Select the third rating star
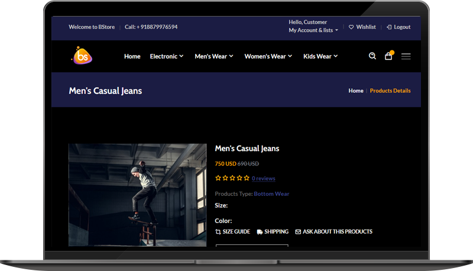473x271 pixels. 232,178
